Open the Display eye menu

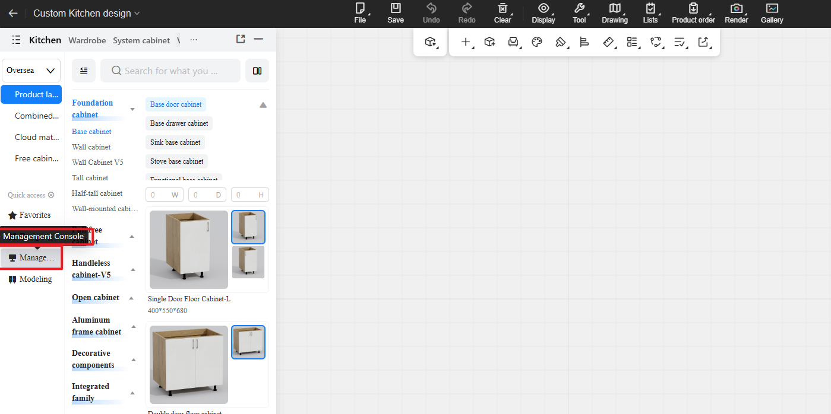click(x=543, y=13)
